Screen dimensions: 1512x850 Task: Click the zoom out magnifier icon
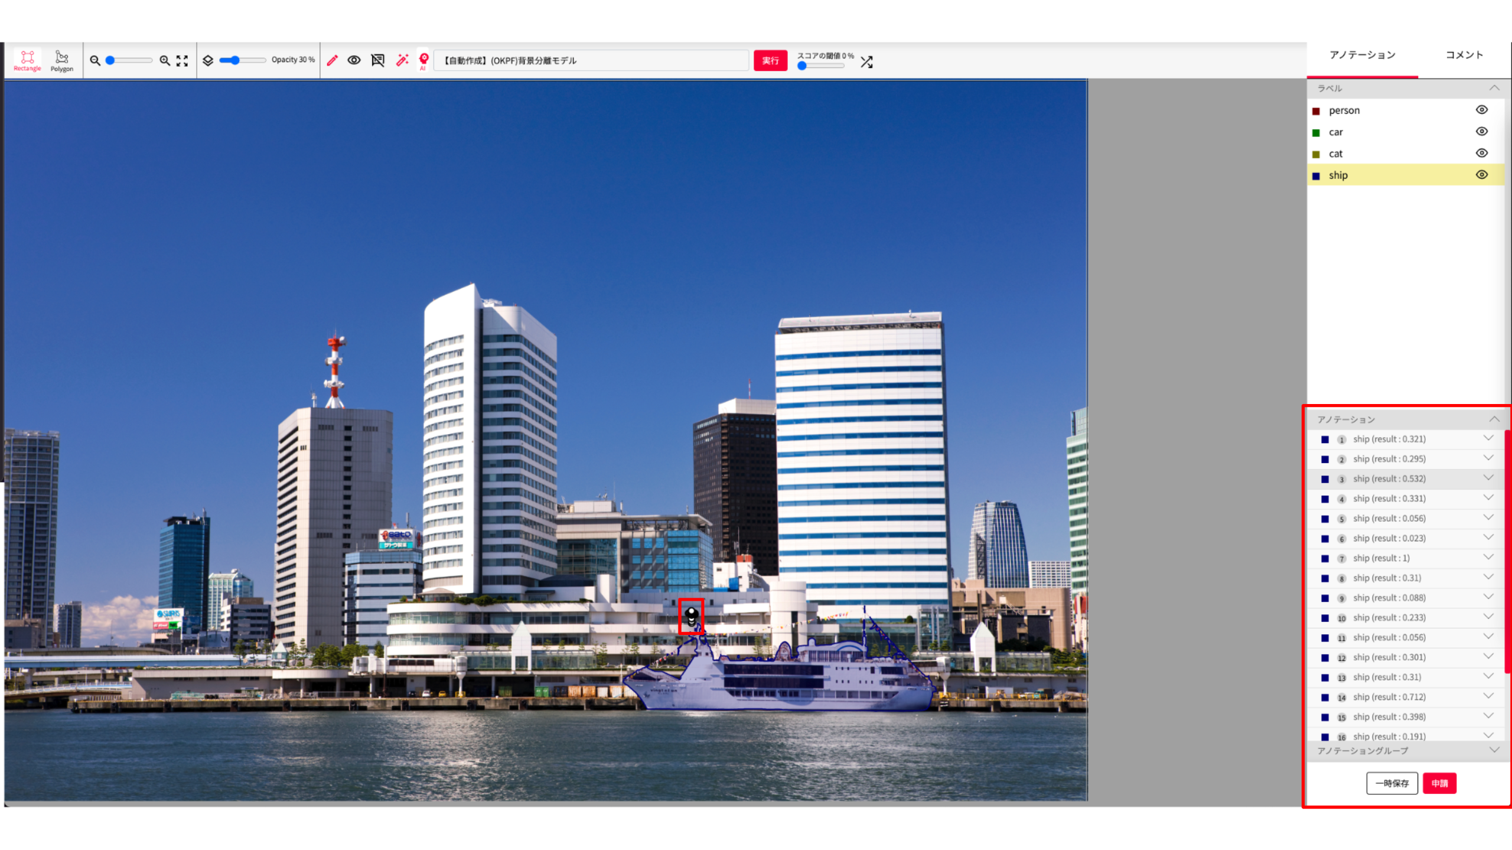(94, 60)
